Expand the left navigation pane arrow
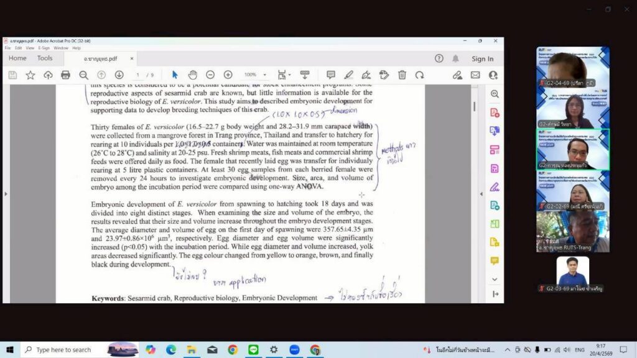Image resolution: width=637 pixels, height=358 pixels. pyautogui.click(x=6, y=194)
